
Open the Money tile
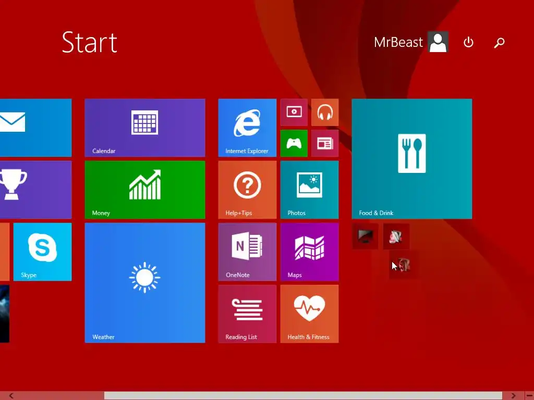145,190
